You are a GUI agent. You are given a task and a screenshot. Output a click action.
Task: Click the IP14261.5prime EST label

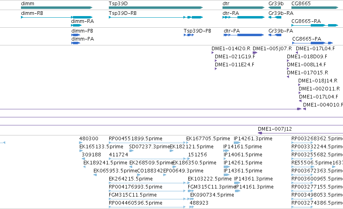coord(243,163)
